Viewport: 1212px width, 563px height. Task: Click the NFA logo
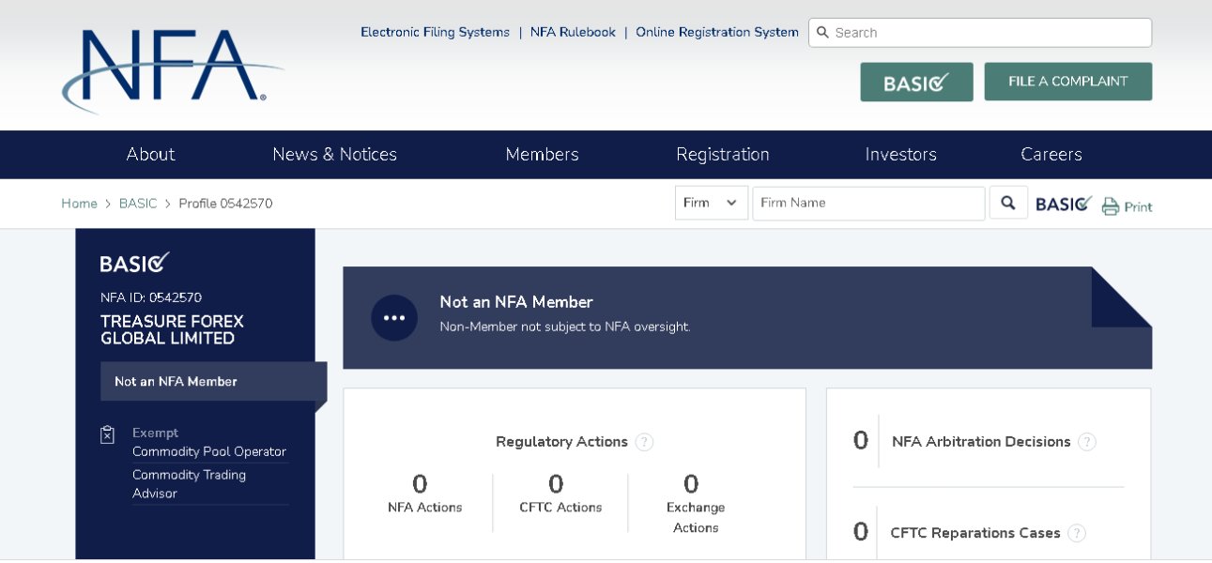click(169, 68)
